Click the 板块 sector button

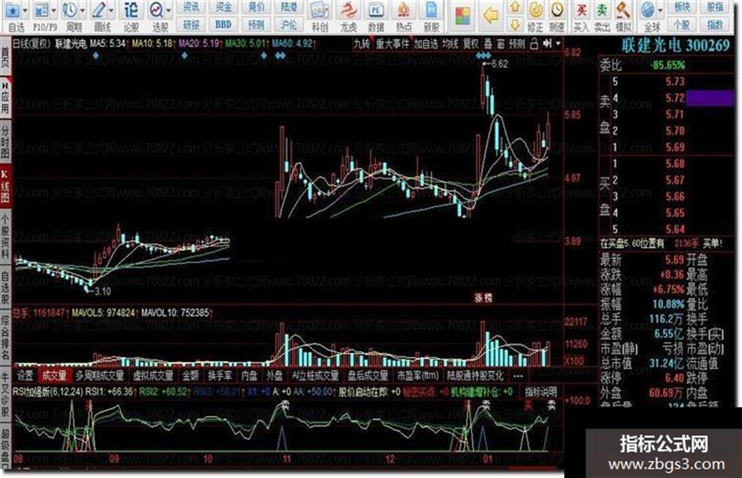pos(682,7)
